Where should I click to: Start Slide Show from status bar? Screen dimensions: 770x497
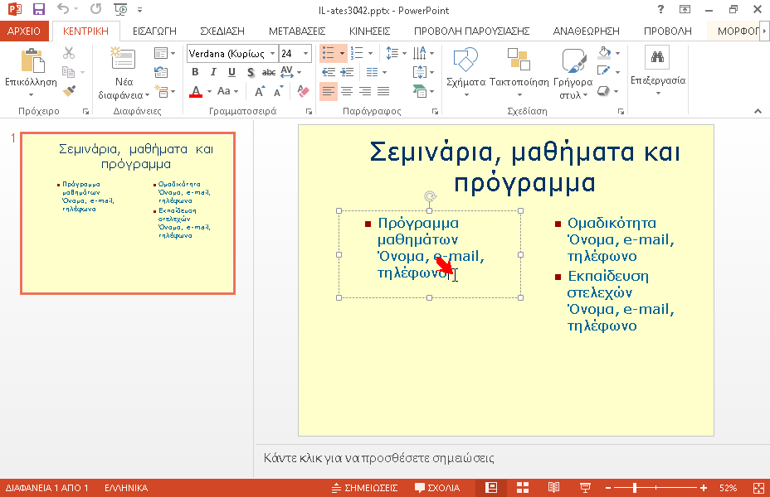click(x=585, y=488)
